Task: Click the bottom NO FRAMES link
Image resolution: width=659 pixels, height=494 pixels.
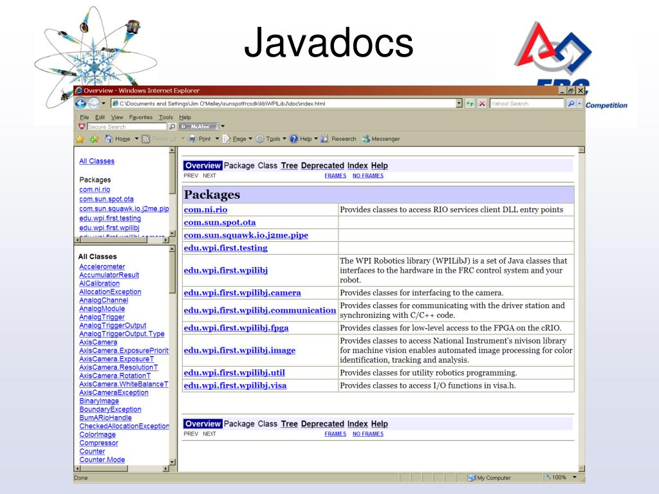Action: (x=367, y=434)
